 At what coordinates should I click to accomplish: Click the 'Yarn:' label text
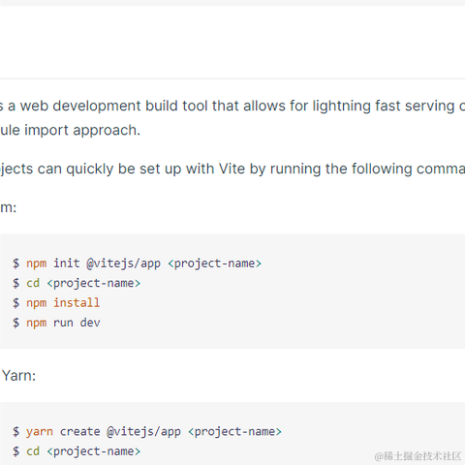pyautogui.click(x=18, y=376)
